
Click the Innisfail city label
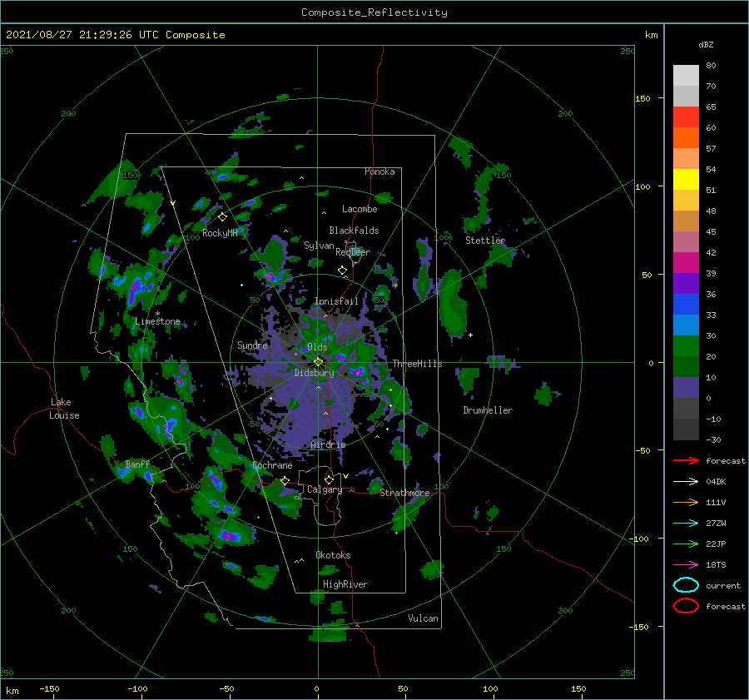tap(336, 301)
